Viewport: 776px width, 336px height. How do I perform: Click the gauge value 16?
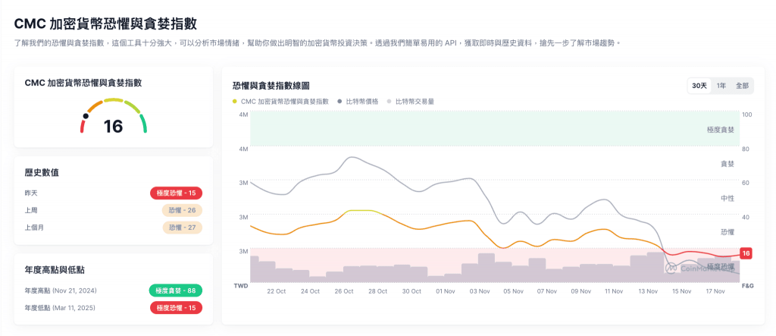pyautogui.click(x=113, y=127)
